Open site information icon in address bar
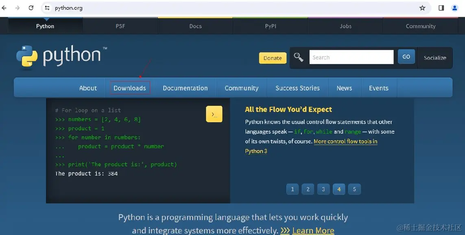Screen dimensions: 465x235 point(47,8)
